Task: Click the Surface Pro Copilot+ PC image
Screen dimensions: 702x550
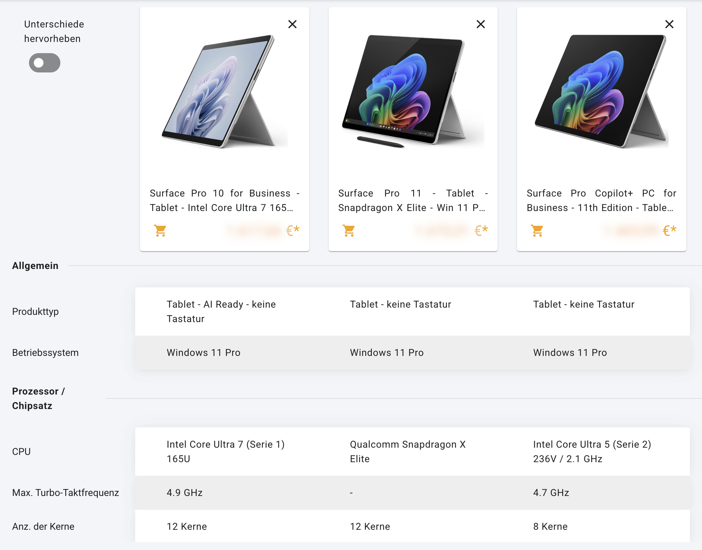Action: pos(601,91)
